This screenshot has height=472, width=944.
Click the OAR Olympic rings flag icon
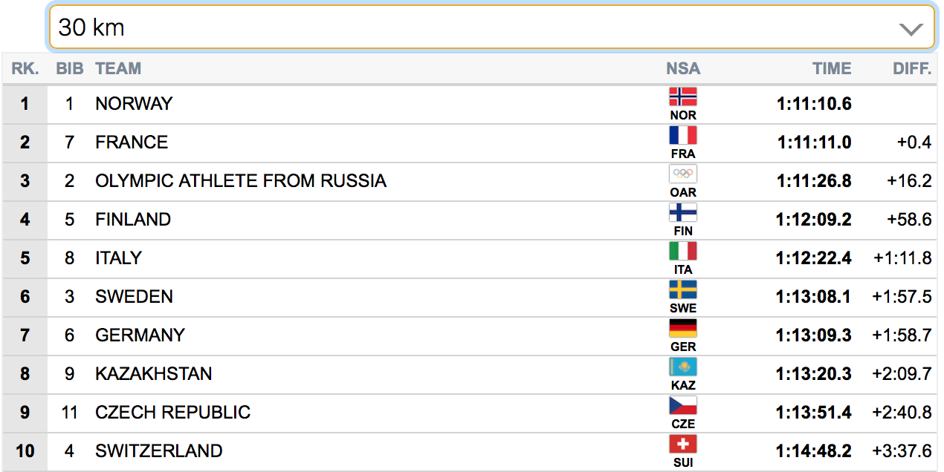tap(682, 174)
